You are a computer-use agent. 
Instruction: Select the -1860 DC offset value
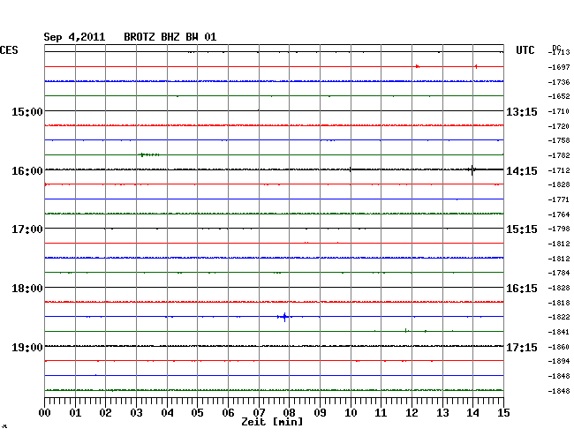(x=558, y=346)
